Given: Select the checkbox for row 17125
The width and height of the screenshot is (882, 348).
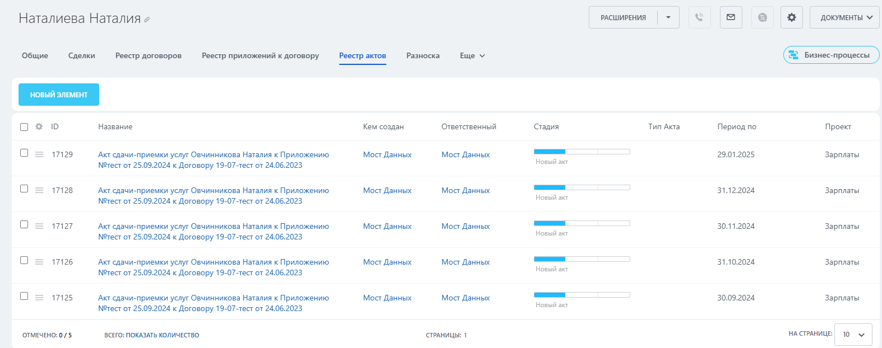Looking at the screenshot, I should click(x=24, y=297).
